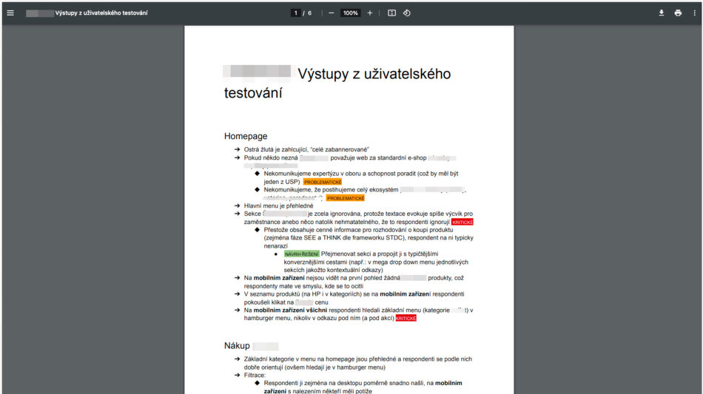Click the first orange PROBLEMATICKÉ label after 'jeden z USP'
Image resolution: width=703 pixels, height=394 pixels.
click(x=323, y=182)
